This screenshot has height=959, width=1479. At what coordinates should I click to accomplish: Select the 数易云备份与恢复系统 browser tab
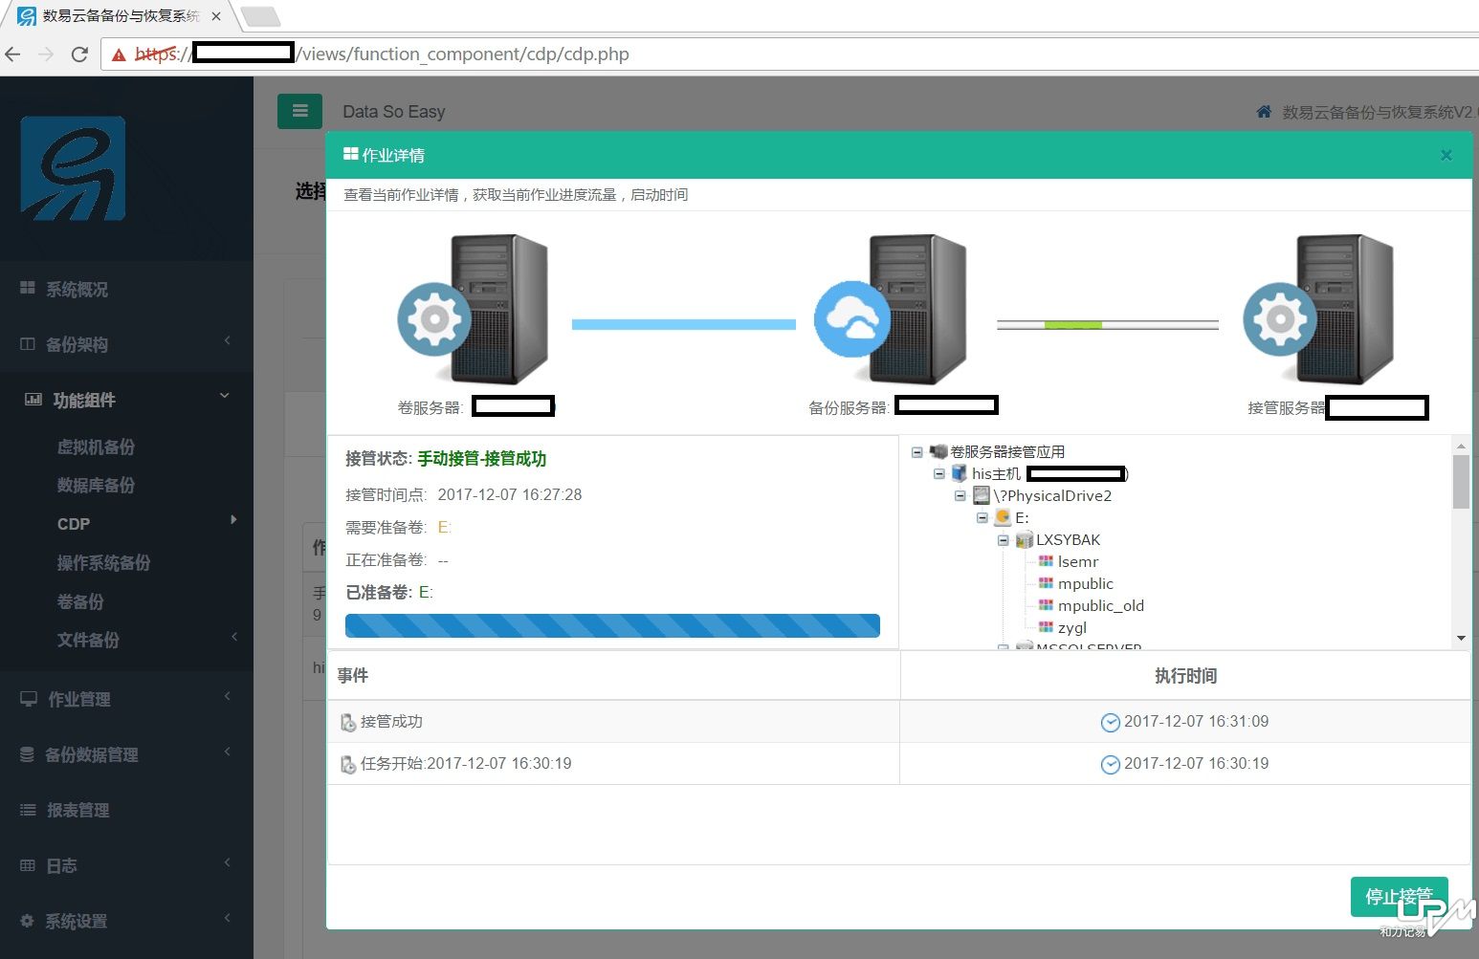coord(120,16)
